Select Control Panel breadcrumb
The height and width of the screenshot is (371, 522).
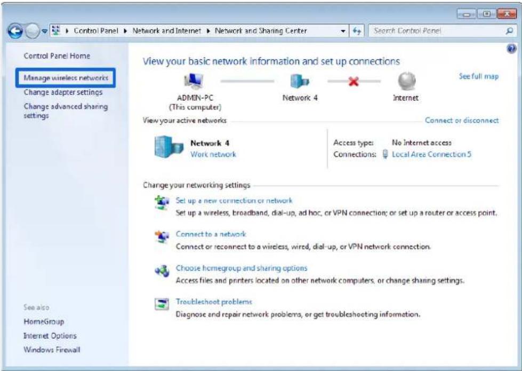pyautogui.click(x=96, y=30)
